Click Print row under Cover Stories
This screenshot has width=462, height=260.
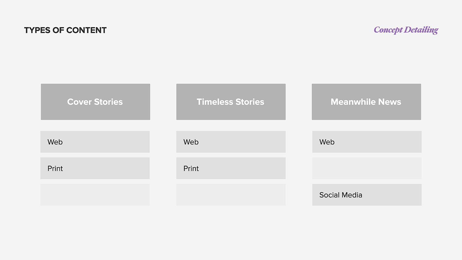95,169
